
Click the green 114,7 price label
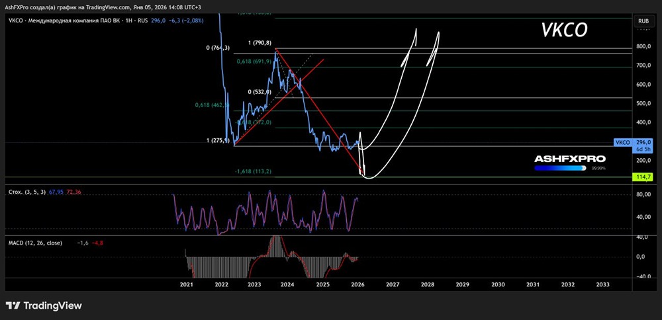643,177
